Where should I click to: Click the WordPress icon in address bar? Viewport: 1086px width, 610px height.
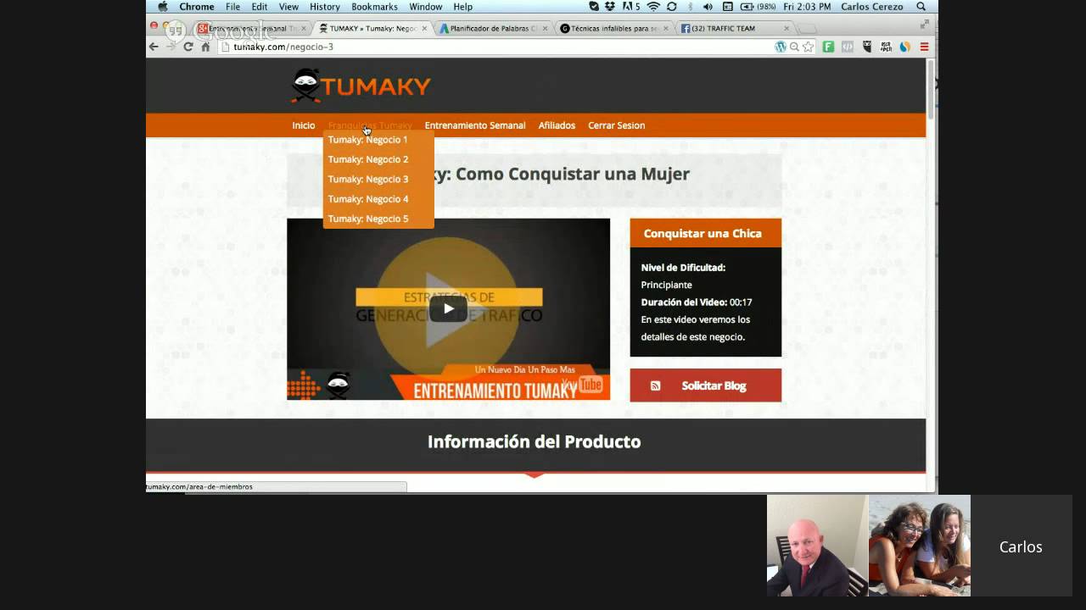[781, 47]
